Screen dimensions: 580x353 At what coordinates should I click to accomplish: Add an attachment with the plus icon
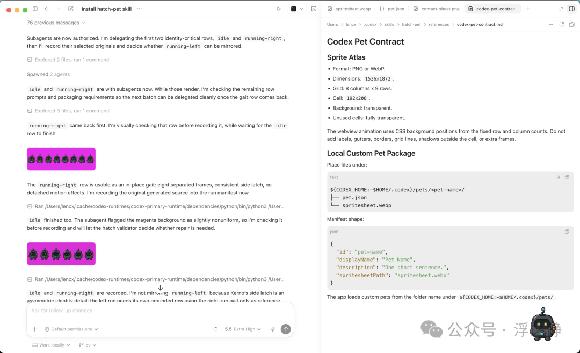pos(35,329)
